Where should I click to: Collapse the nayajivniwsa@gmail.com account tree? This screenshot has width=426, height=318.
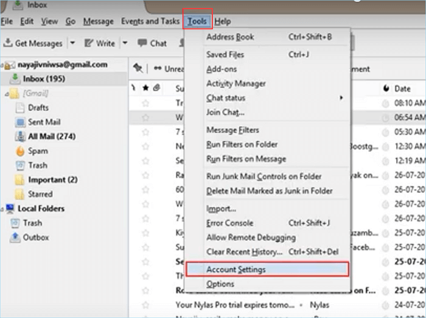[2, 65]
